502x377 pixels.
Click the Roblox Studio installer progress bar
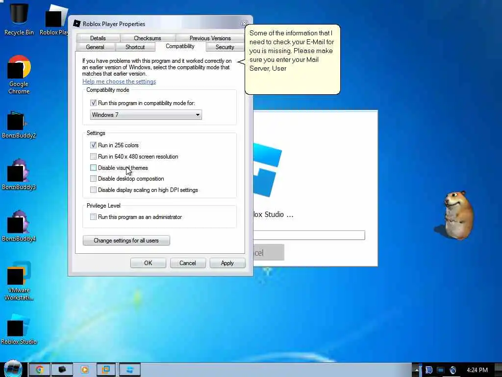click(309, 235)
